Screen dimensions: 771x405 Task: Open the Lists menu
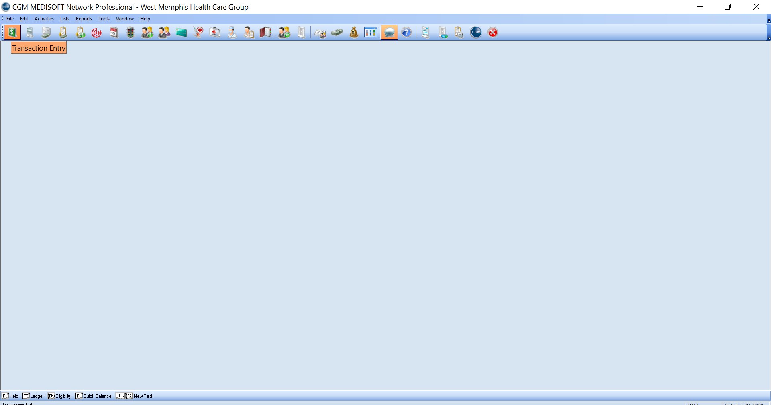pos(65,19)
